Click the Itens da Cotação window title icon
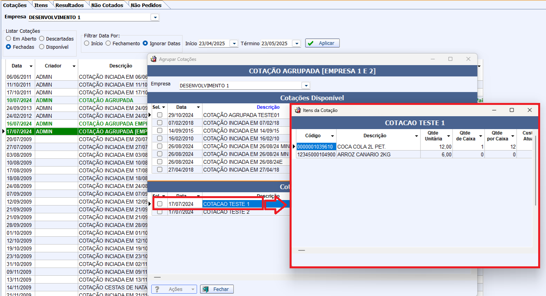The width and height of the screenshot is (546, 296). click(x=298, y=110)
